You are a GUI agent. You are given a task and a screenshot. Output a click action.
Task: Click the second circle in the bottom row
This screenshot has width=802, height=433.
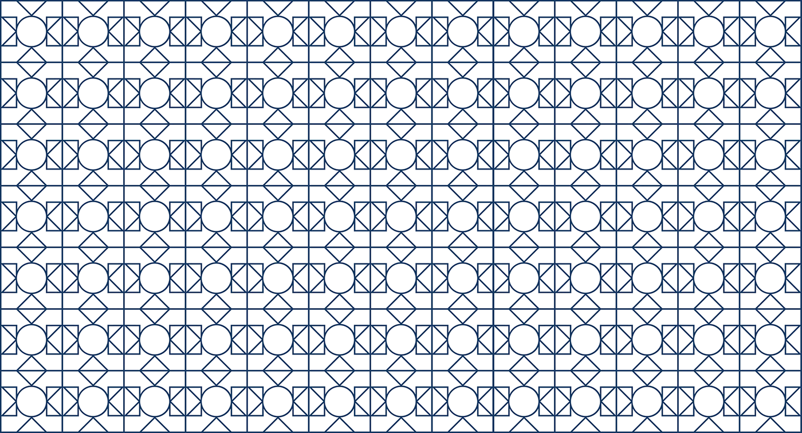(93, 401)
